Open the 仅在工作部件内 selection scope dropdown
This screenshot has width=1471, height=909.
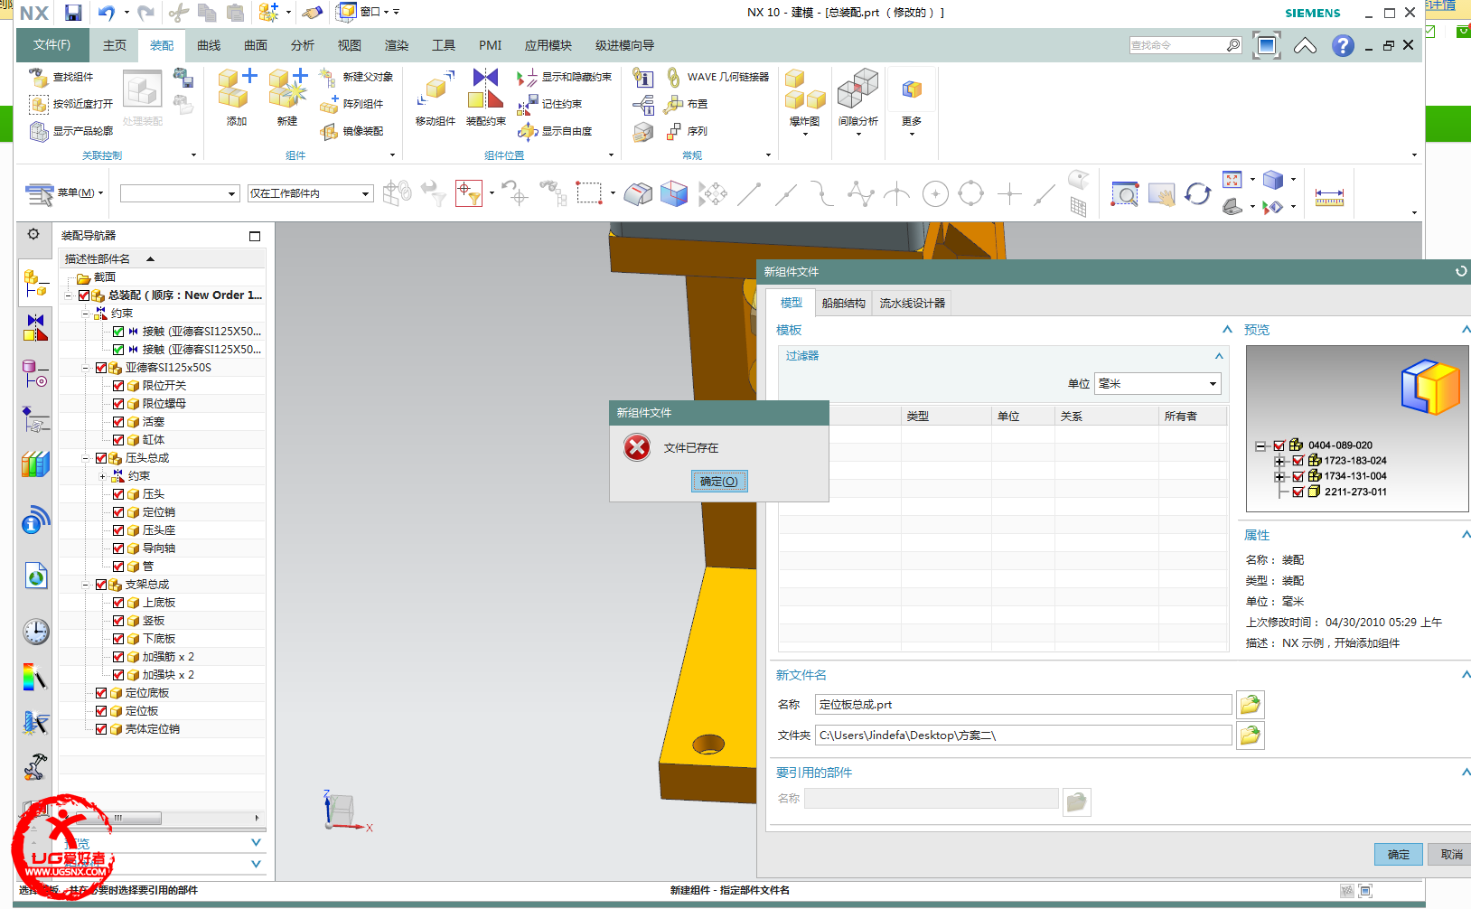(310, 193)
